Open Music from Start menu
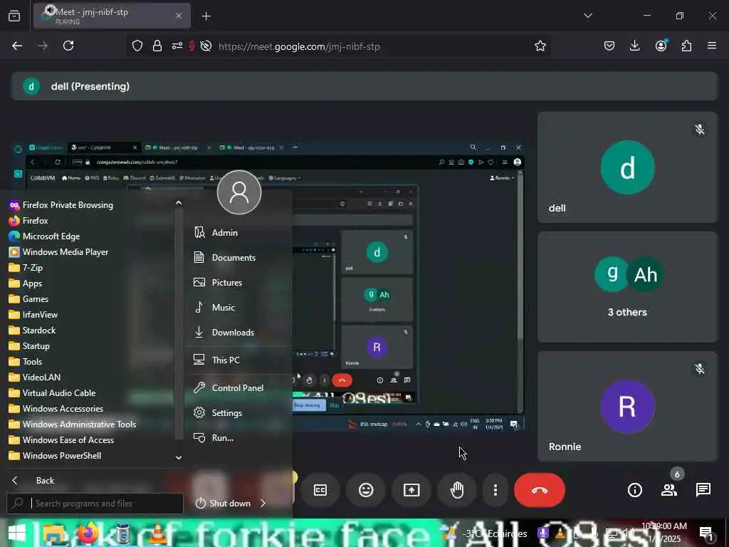Image resolution: width=729 pixels, height=547 pixels. [215, 308]
